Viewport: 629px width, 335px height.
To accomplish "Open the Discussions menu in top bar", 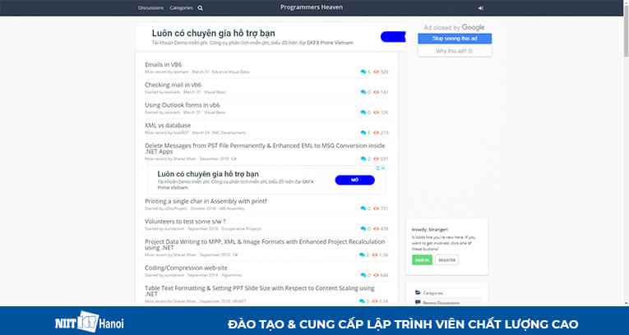I will (x=150, y=8).
